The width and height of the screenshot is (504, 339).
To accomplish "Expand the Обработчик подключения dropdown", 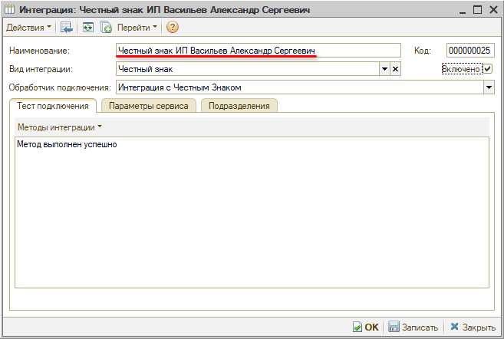I will 489,87.
